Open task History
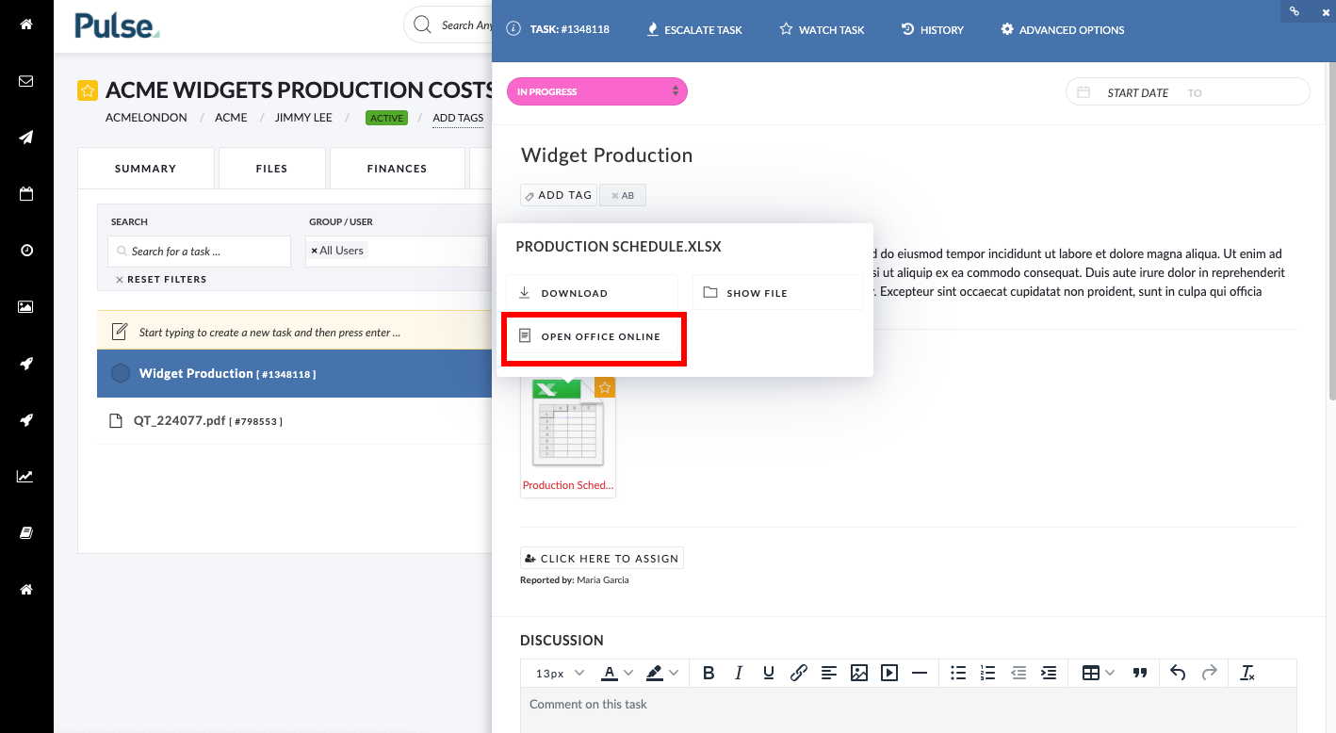The width and height of the screenshot is (1336, 733). click(932, 30)
